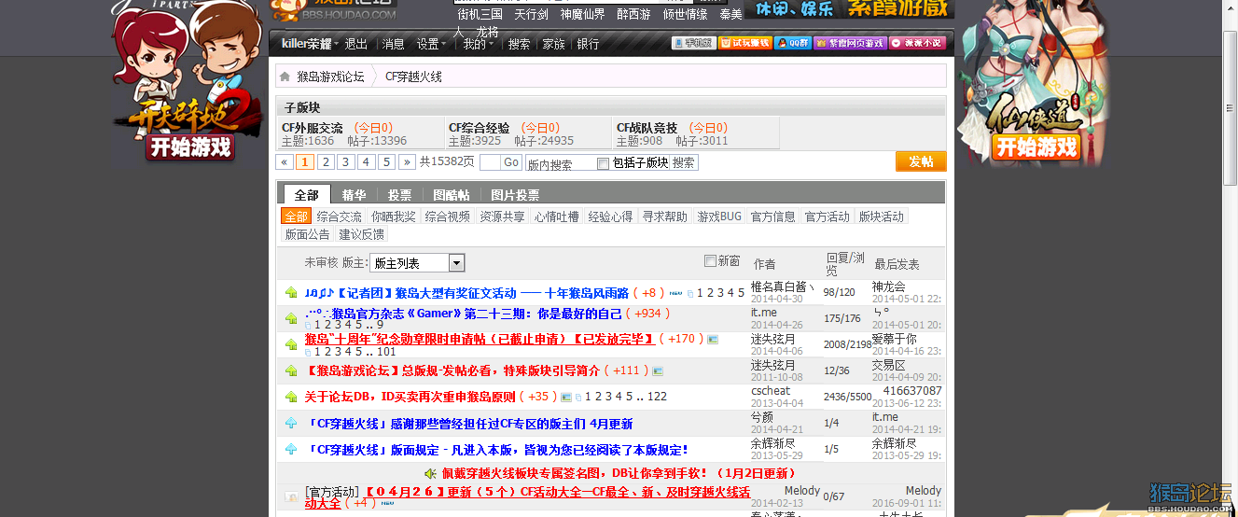The width and height of the screenshot is (1238, 517).
Task: Click the Go page jump button
Action: pos(511,162)
